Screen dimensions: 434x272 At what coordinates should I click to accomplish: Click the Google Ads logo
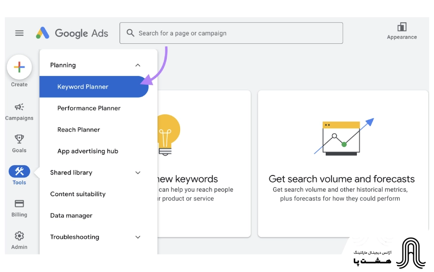coord(72,33)
